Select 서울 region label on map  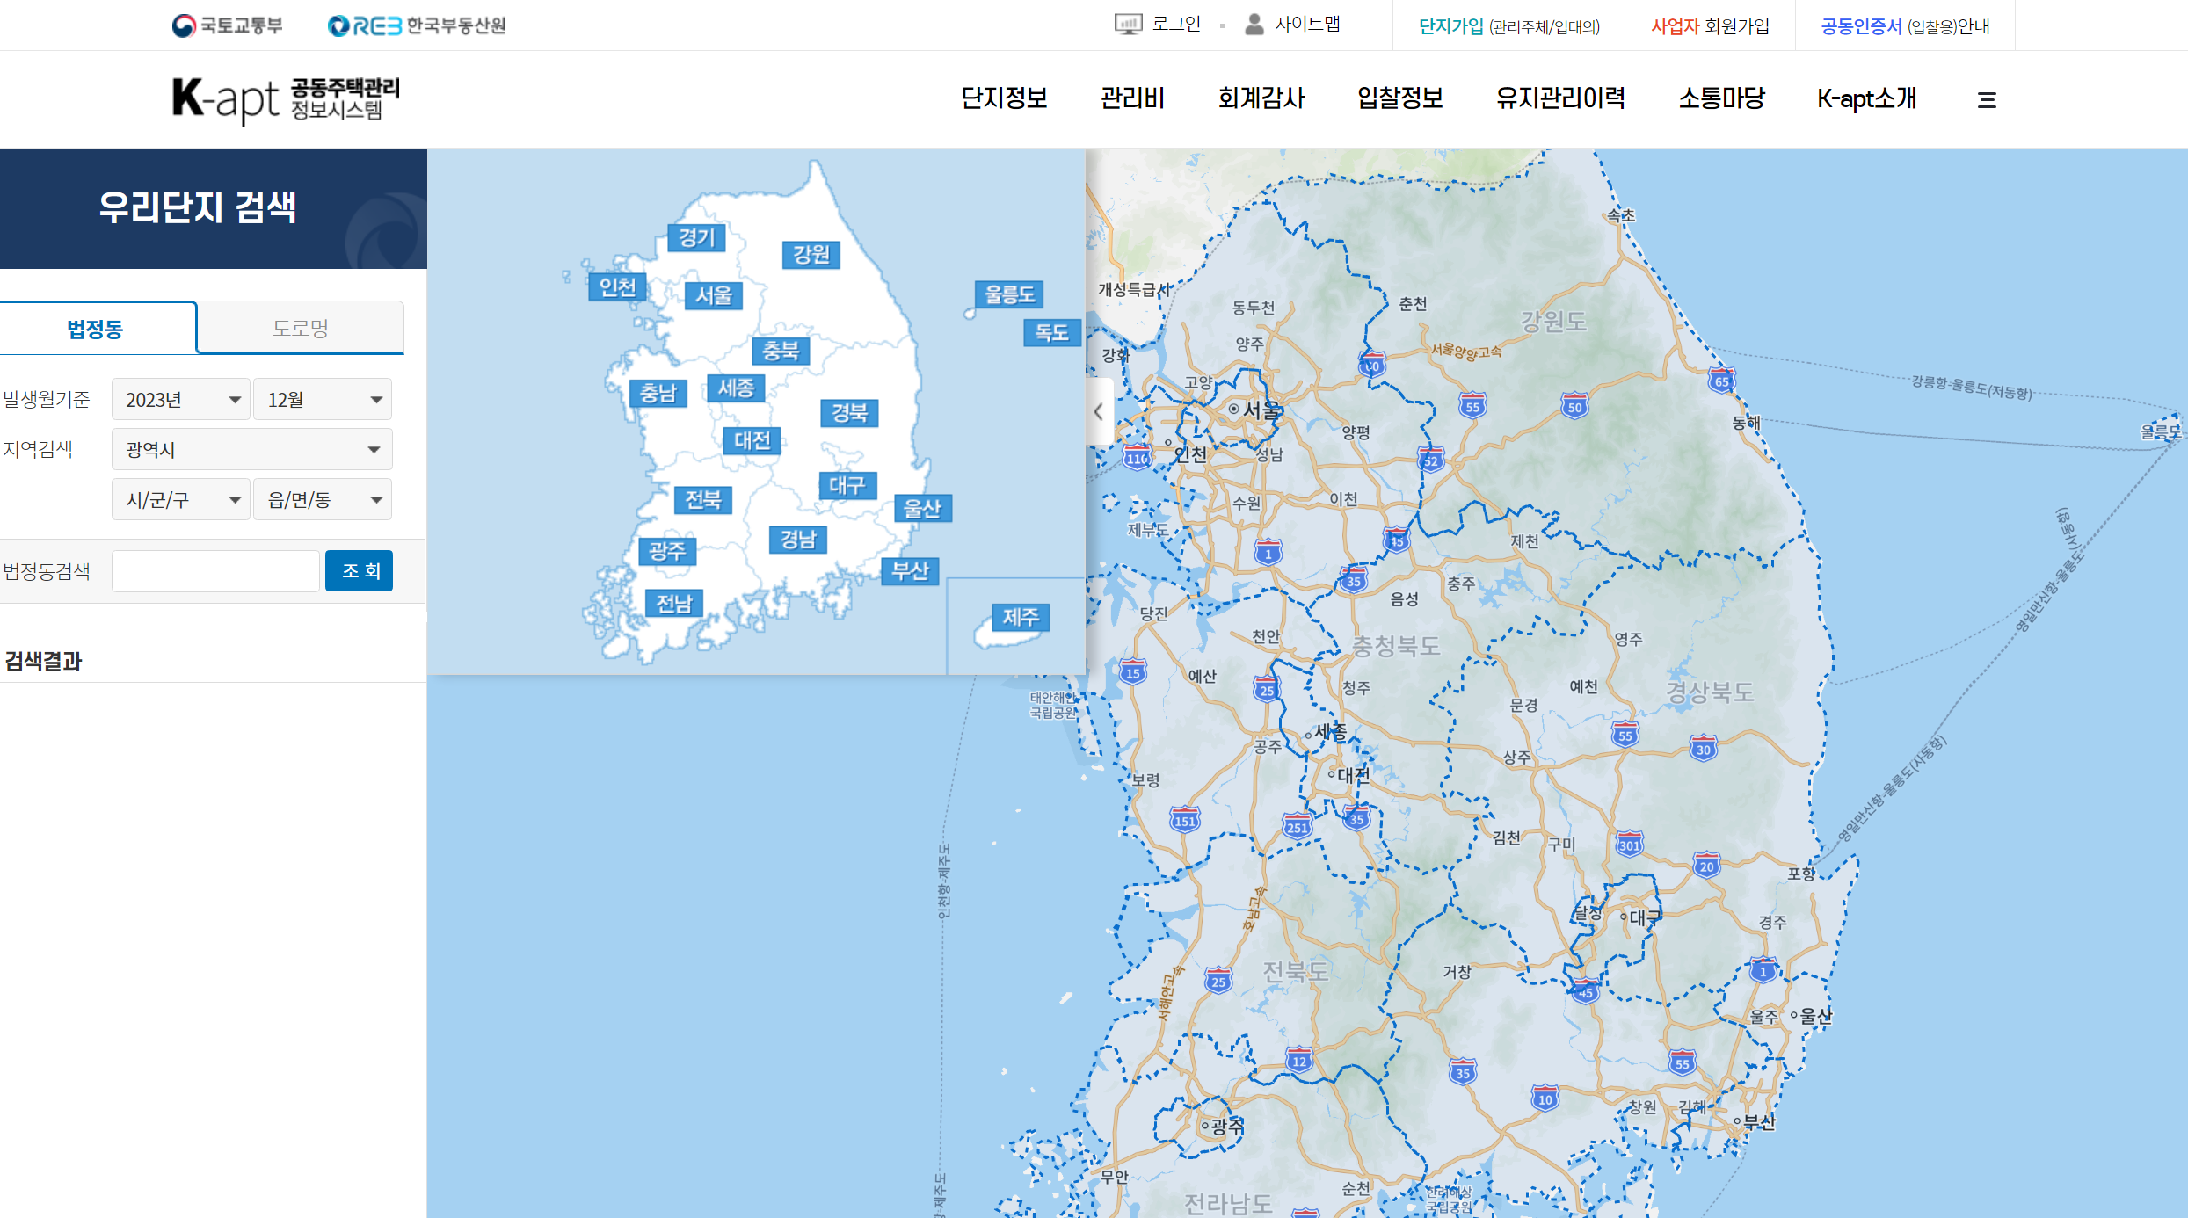(x=713, y=295)
